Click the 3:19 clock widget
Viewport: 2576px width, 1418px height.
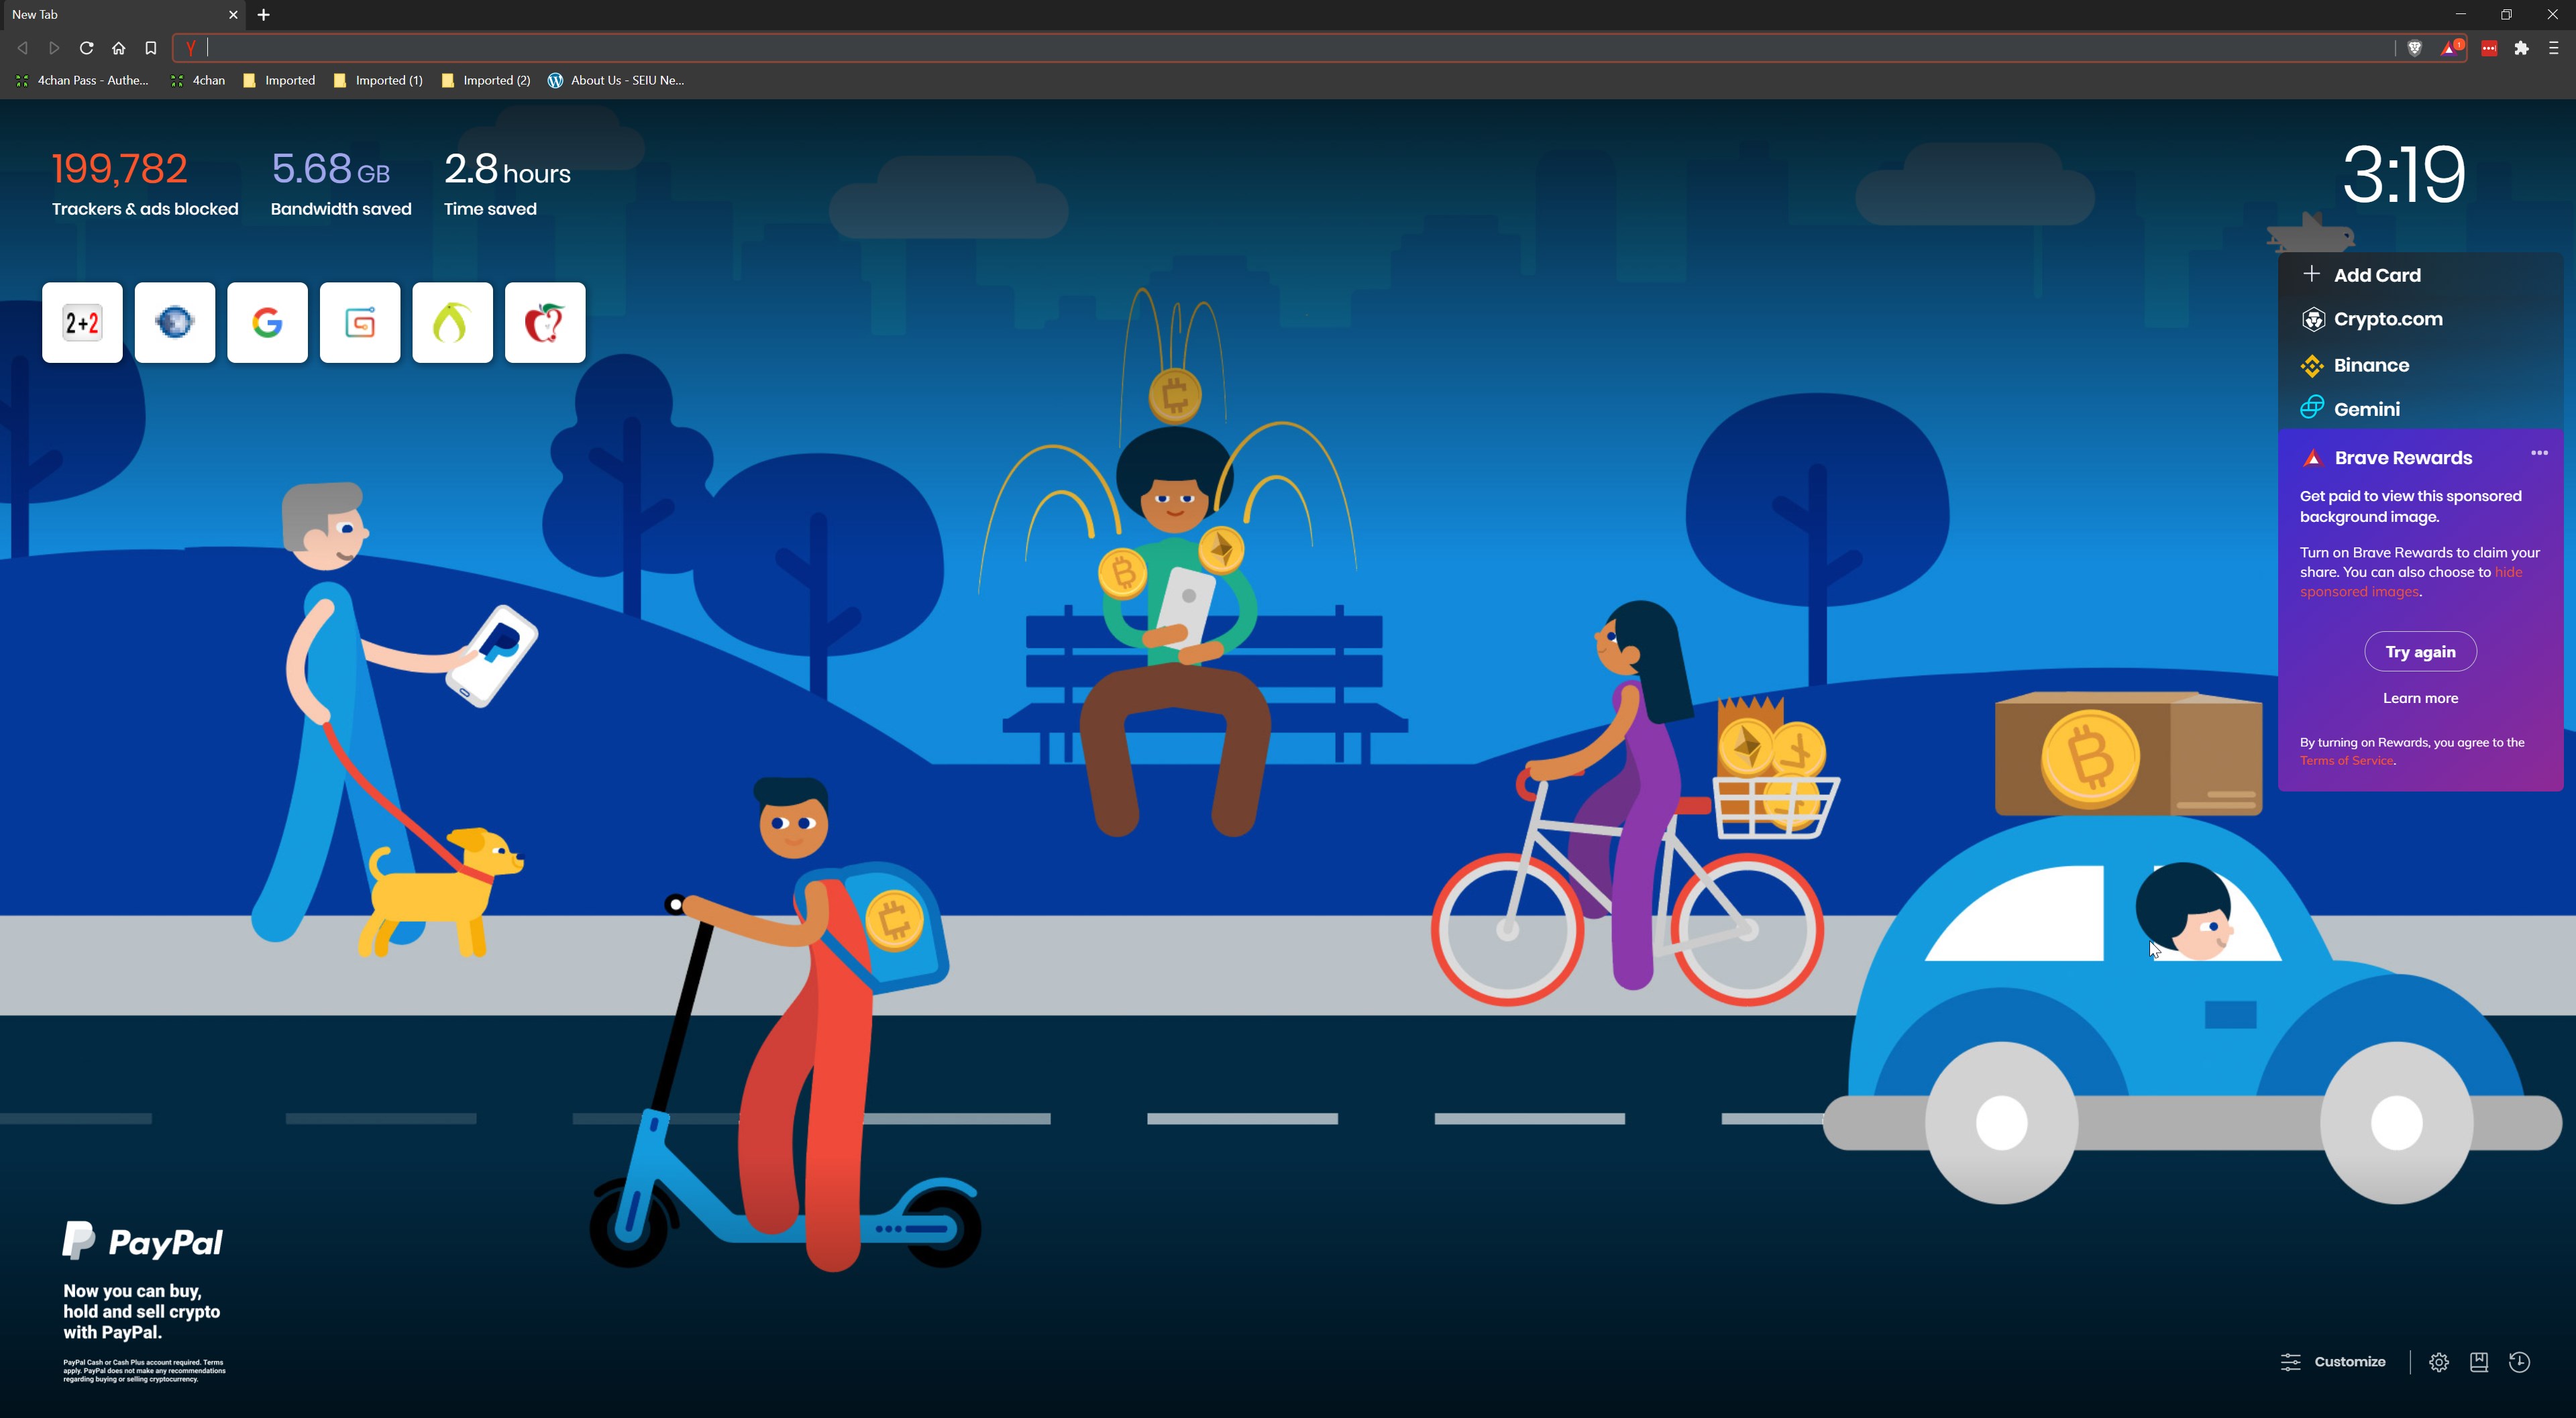tap(2404, 174)
